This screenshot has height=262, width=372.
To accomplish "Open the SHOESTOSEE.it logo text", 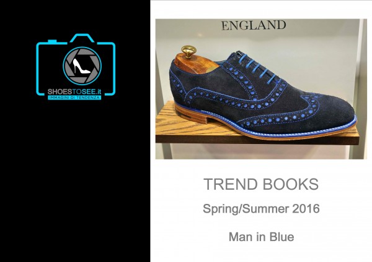I will tap(74, 91).
